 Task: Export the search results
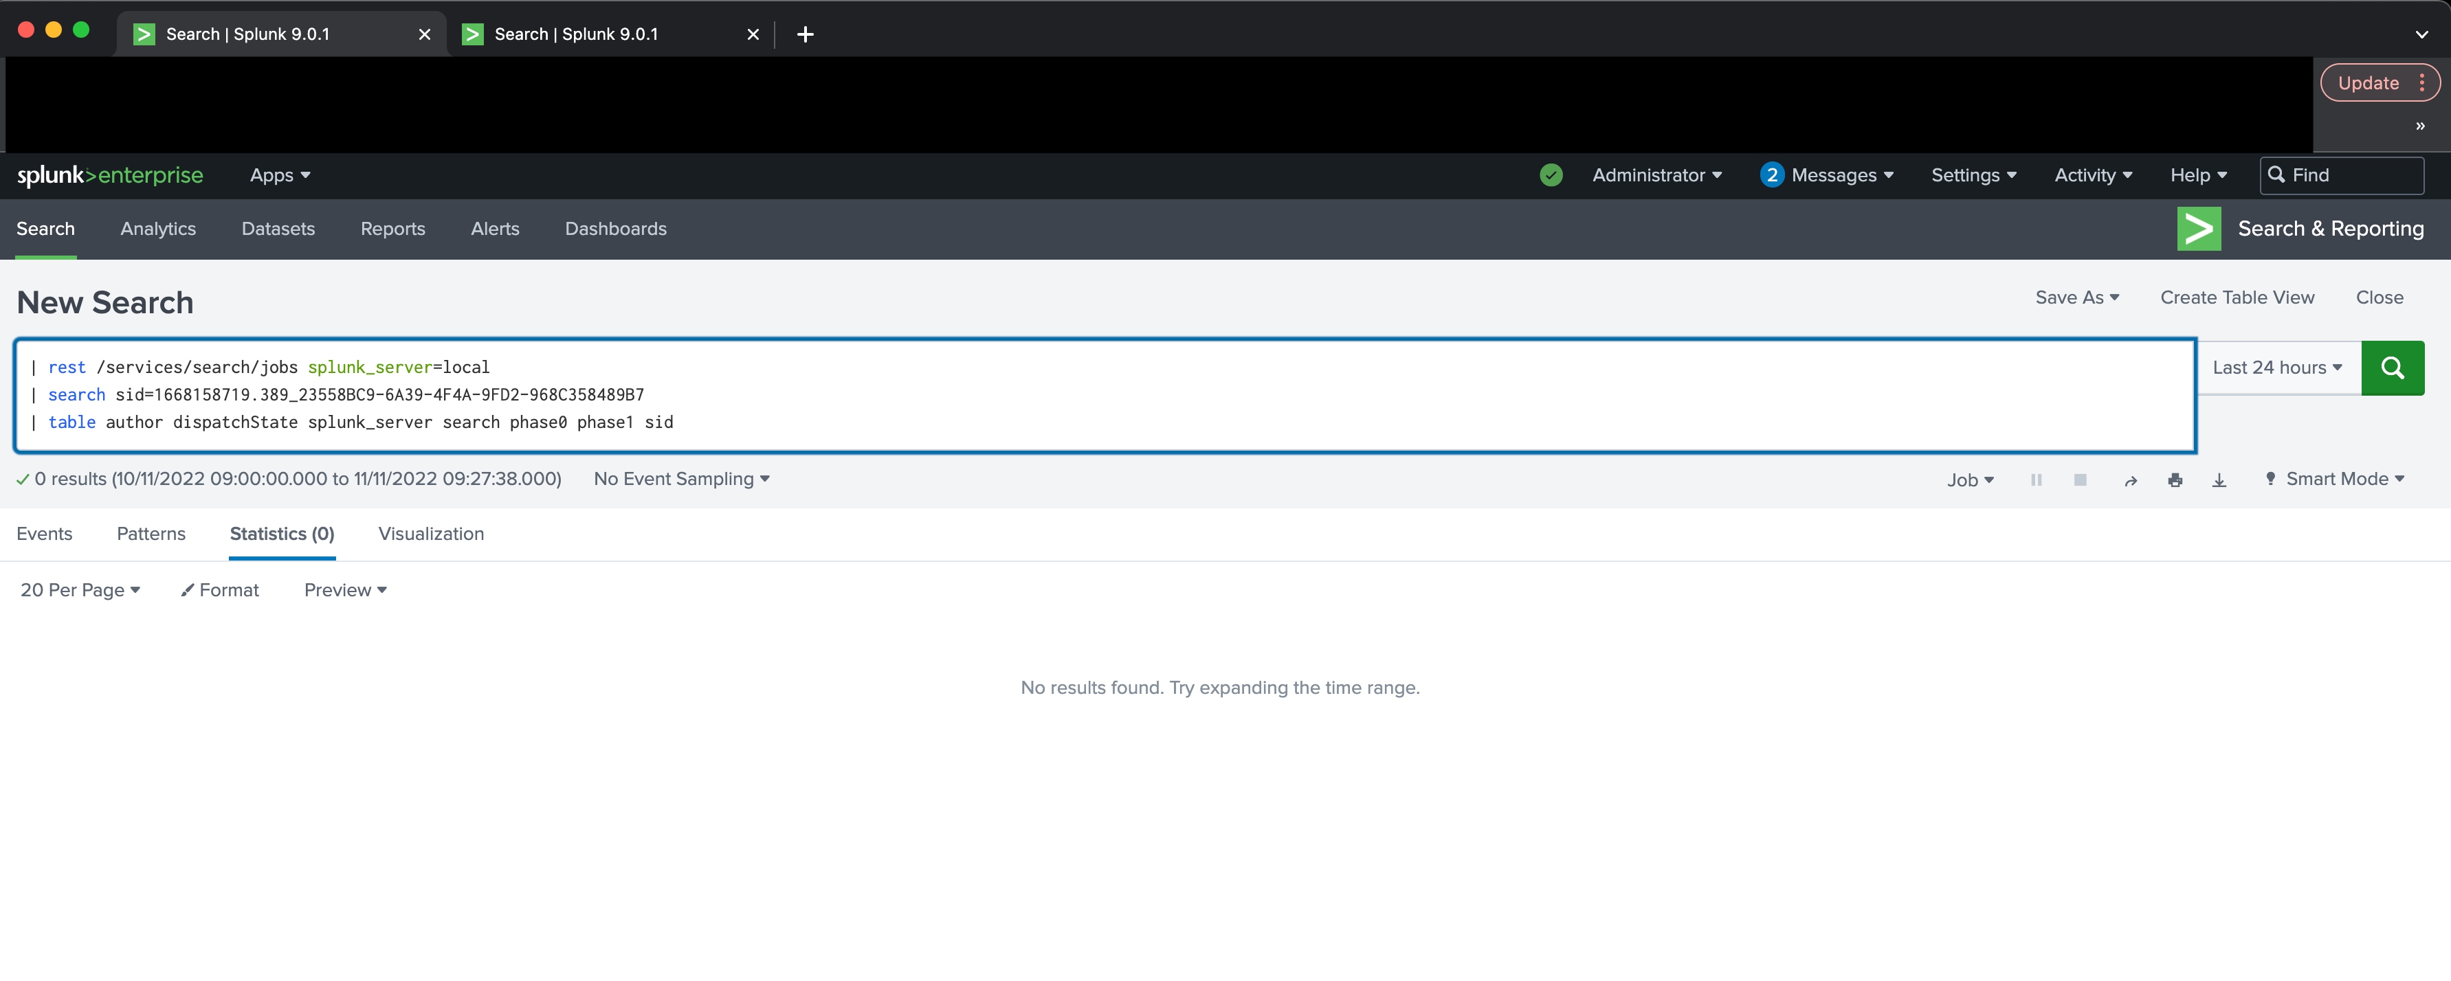point(2219,481)
